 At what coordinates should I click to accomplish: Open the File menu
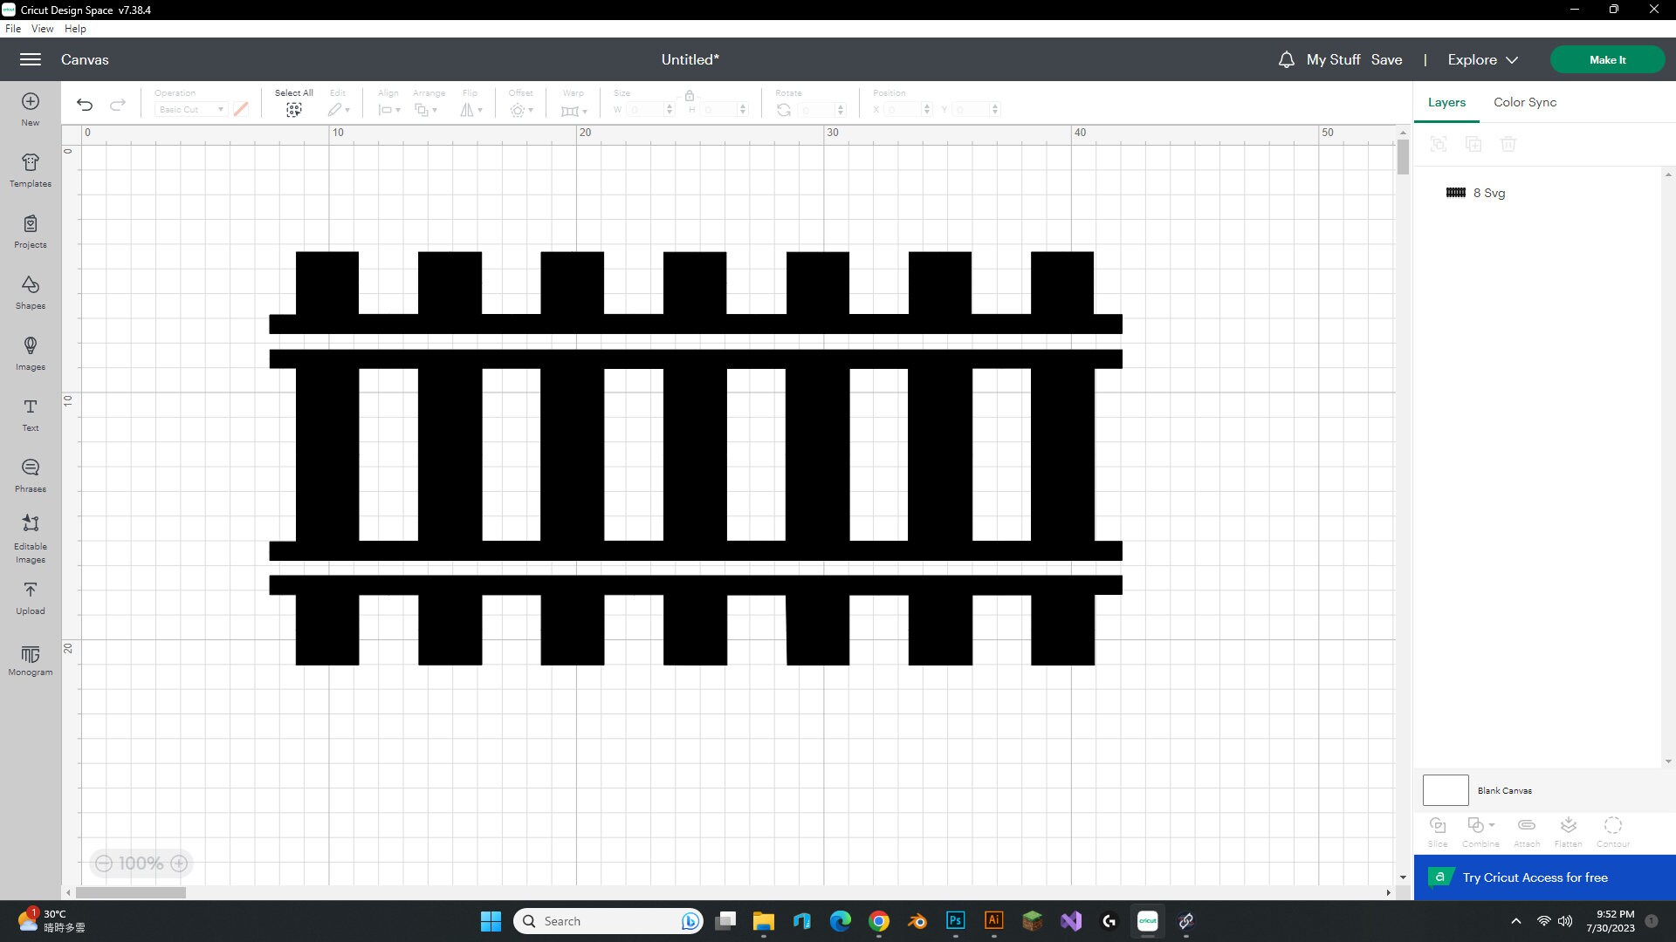[13, 28]
